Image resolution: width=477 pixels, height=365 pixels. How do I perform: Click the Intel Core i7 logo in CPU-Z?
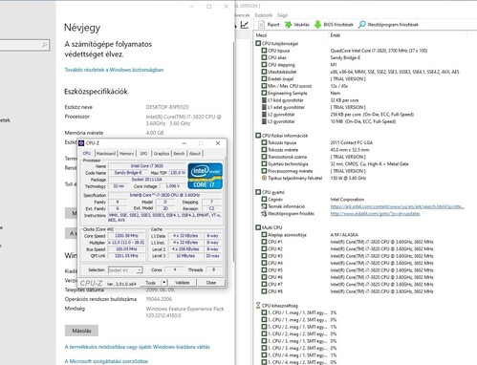coord(206,176)
